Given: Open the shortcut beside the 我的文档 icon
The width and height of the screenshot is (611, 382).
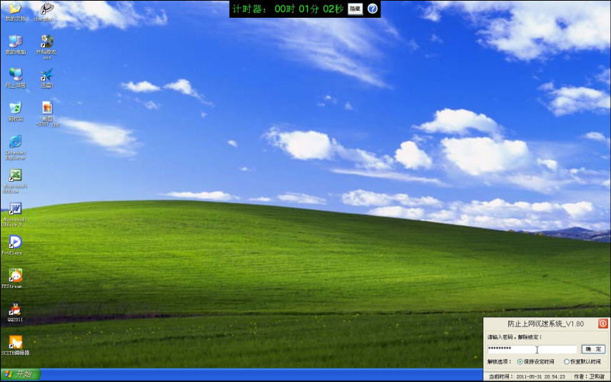Looking at the screenshot, I should pos(46,11).
